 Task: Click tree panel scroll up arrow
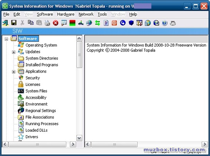point(79,38)
